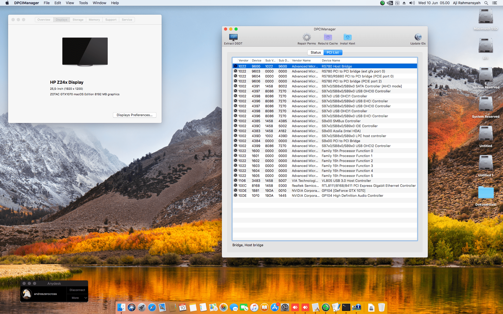Screen dimensions: 503x314
Task: Open Spotlight search in menu bar
Action: point(486,3)
